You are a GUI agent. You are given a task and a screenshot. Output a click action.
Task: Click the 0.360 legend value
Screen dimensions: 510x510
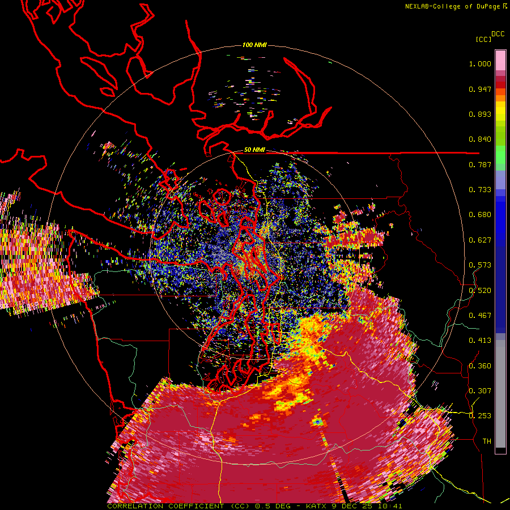(480, 366)
